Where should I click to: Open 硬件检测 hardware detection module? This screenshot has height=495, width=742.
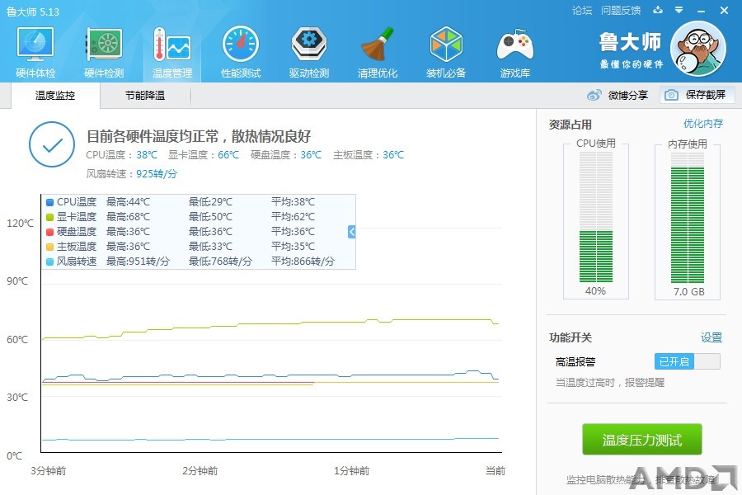point(104,52)
